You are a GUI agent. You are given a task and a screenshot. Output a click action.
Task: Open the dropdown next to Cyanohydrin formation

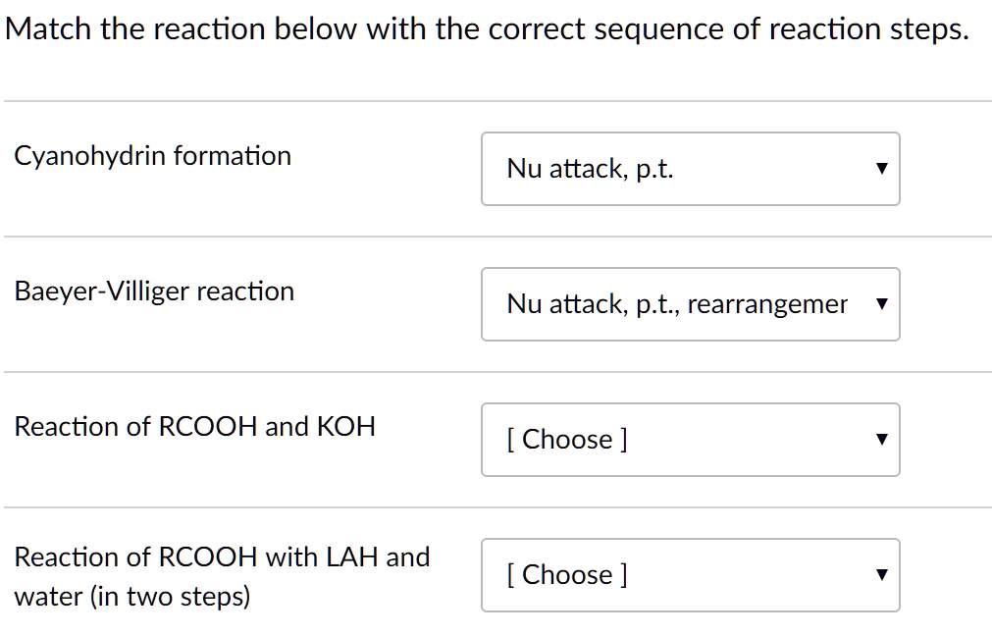(690, 169)
